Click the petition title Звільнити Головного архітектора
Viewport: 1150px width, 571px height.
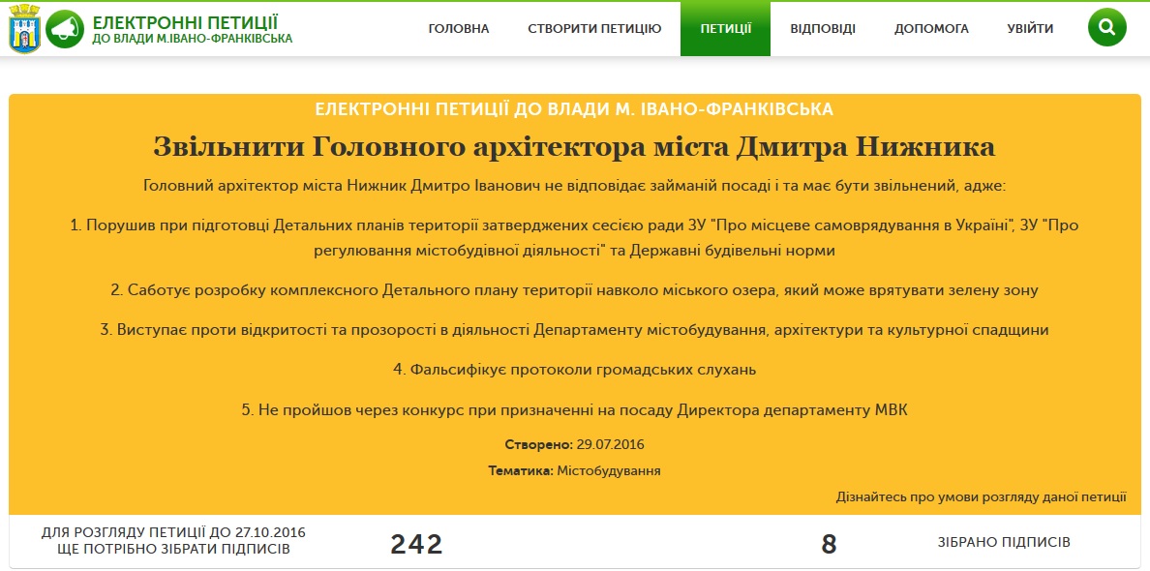[x=574, y=147]
